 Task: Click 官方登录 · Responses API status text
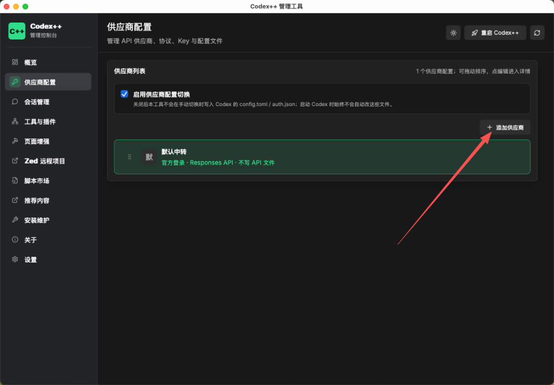pos(218,163)
